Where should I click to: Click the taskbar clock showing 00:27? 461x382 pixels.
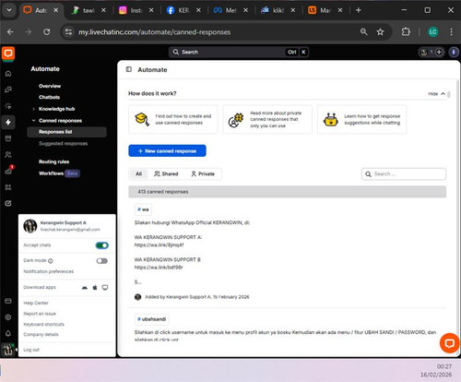pyautogui.click(x=444, y=366)
